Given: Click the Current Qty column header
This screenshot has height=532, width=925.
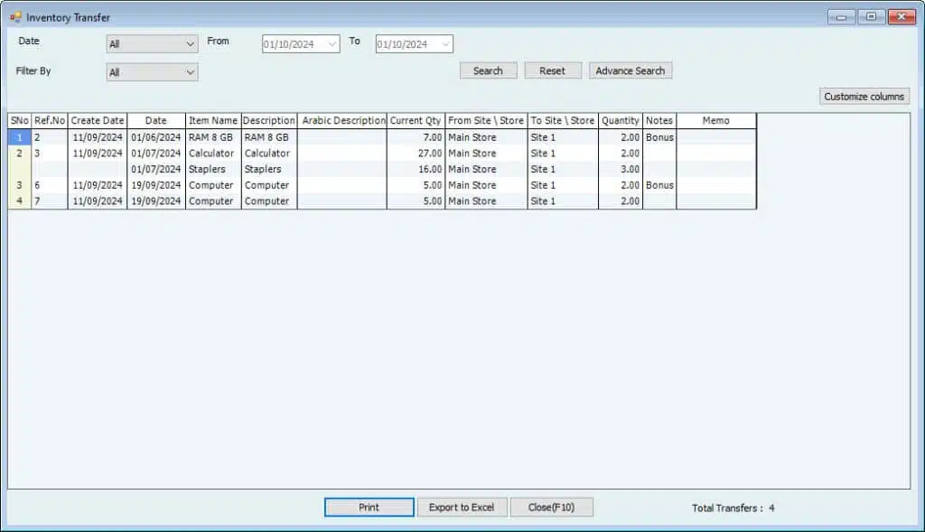Looking at the screenshot, I should [416, 120].
